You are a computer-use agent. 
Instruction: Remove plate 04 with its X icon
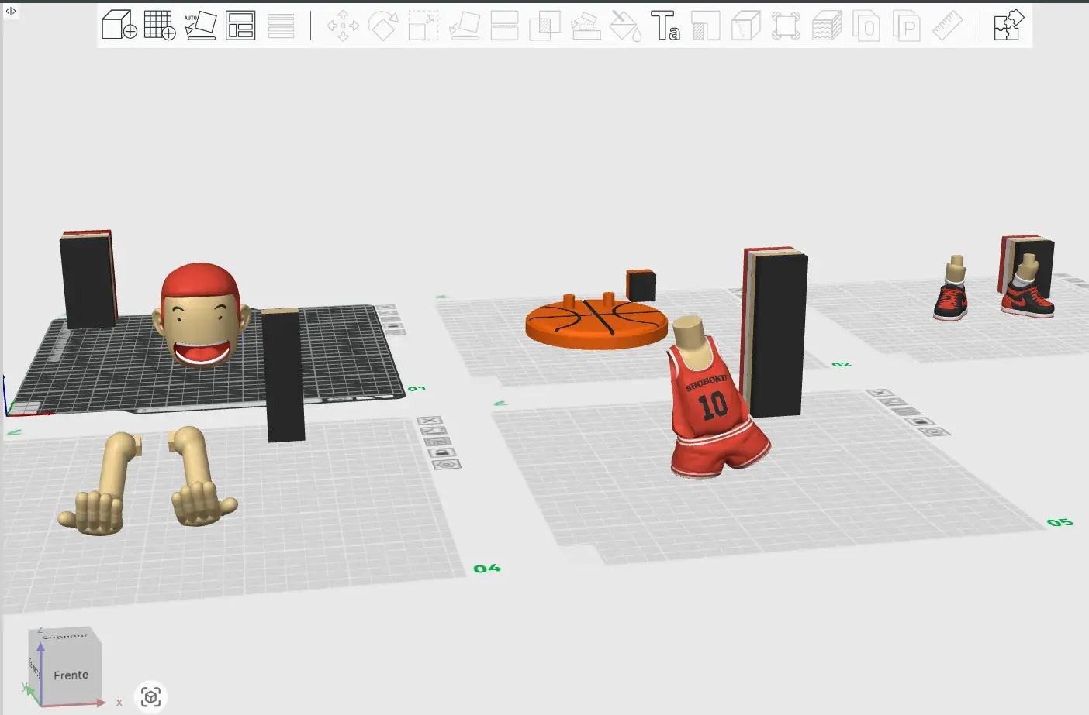click(430, 421)
